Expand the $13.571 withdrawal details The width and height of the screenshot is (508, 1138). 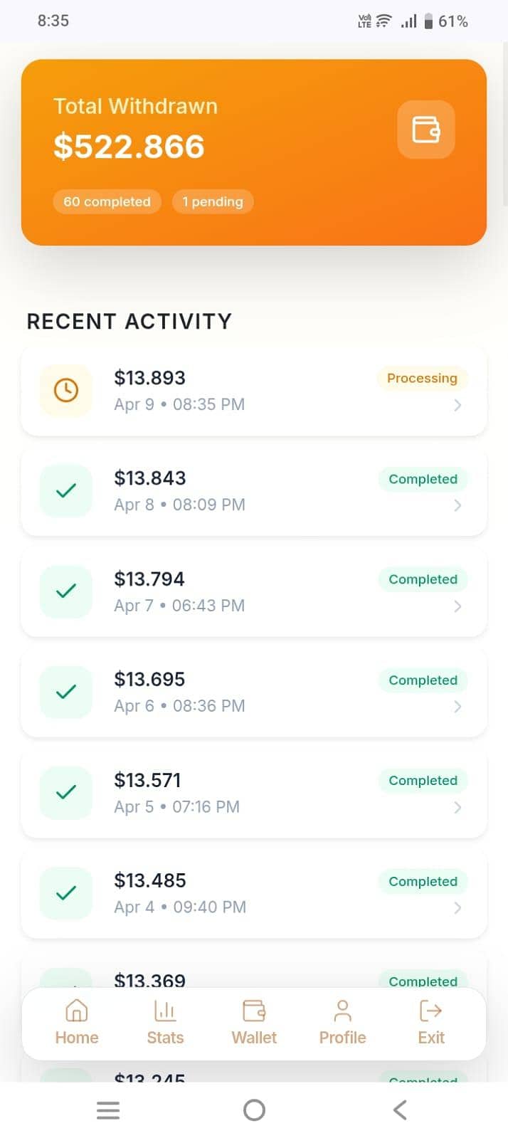click(x=458, y=808)
